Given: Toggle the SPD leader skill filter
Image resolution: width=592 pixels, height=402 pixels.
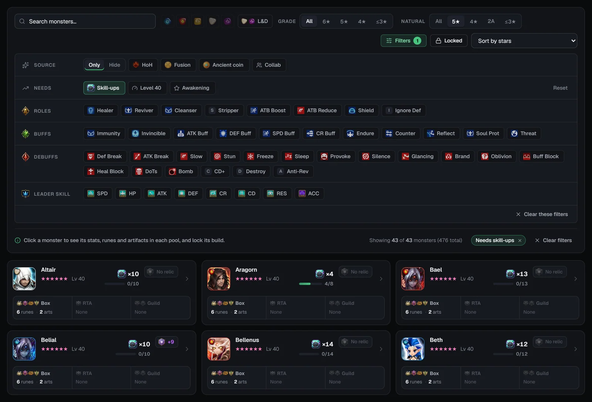Looking at the screenshot, I should [98, 193].
